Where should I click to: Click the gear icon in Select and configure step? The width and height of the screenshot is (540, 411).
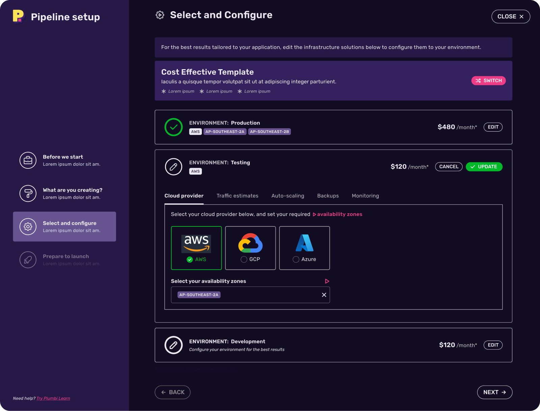28,226
